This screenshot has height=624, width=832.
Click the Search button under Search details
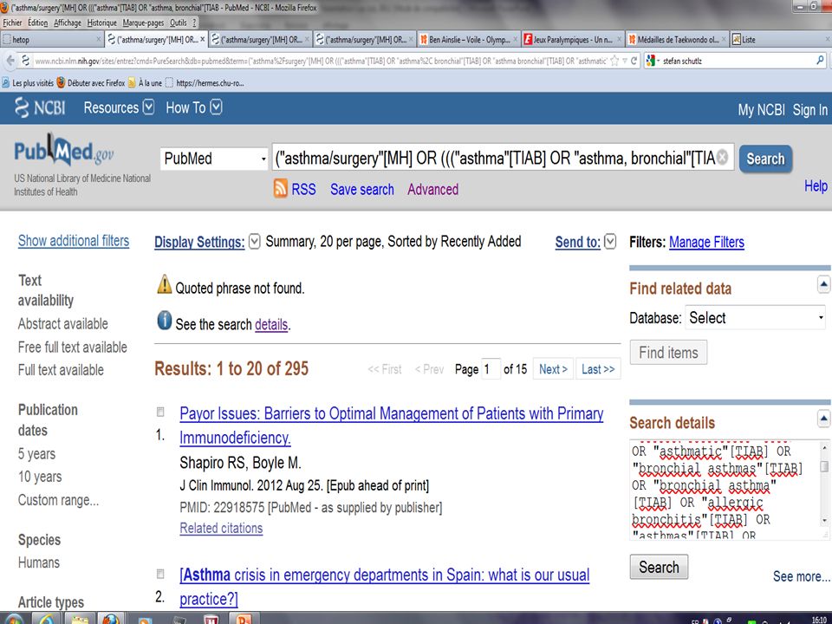(x=659, y=567)
